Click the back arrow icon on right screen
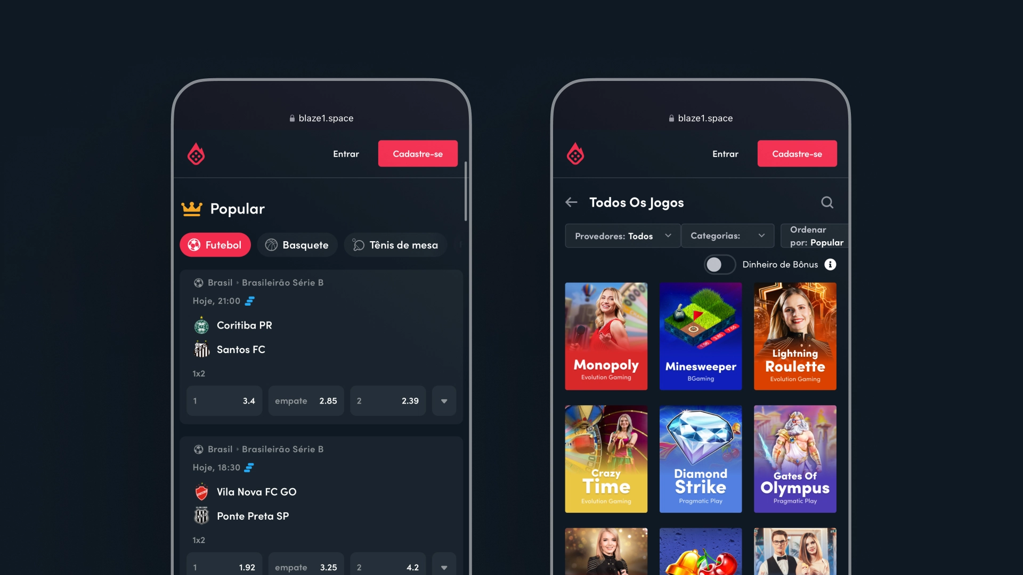The height and width of the screenshot is (575, 1023). tap(572, 202)
